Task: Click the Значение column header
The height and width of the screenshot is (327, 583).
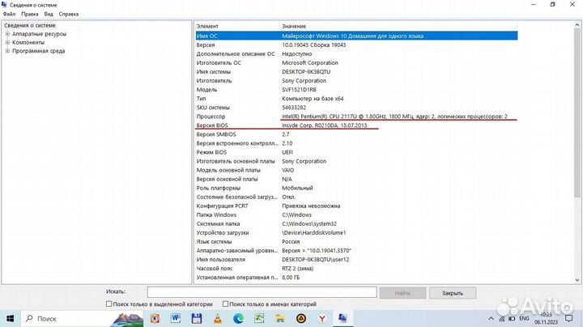Action: click(398, 26)
